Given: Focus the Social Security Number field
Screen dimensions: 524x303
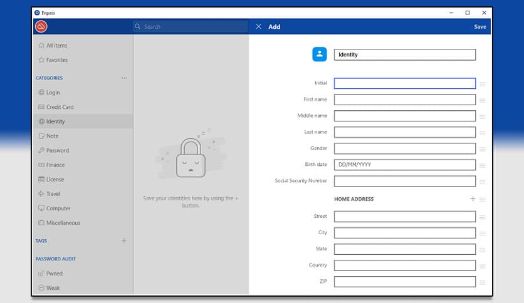Looking at the screenshot, I should (405, 181).
